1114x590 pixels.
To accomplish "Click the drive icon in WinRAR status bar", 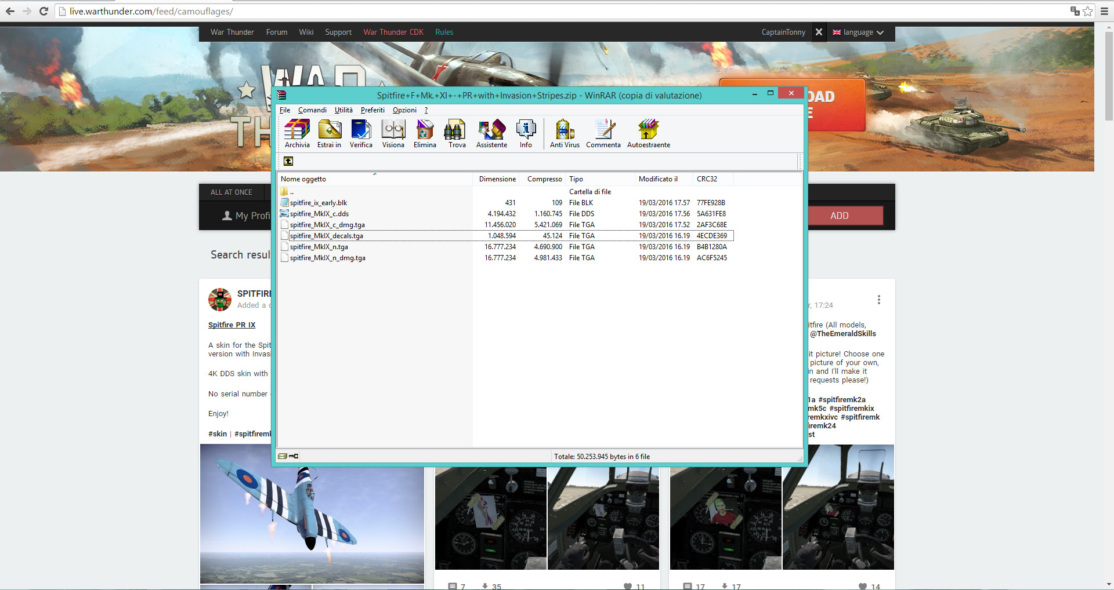I will [283, 456].
